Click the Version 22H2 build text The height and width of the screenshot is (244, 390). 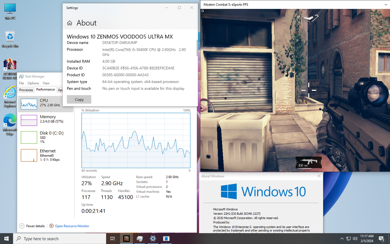click(237, 214)
